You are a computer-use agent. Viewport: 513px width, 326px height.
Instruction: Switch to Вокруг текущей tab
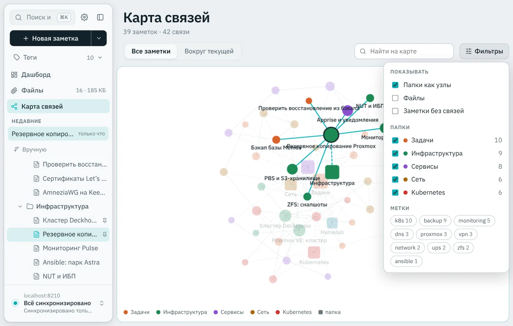(x=209, y=51)
